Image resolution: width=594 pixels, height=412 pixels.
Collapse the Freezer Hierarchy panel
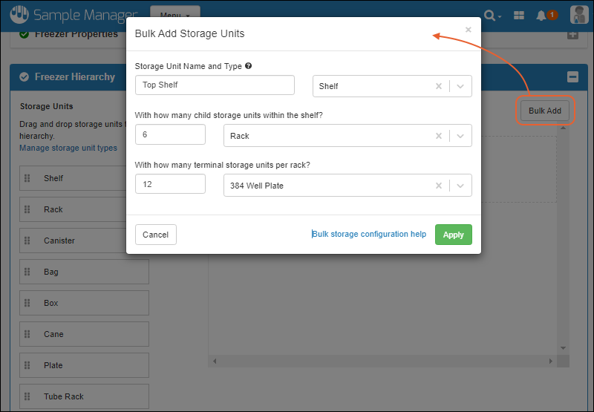tap(572, 76)
